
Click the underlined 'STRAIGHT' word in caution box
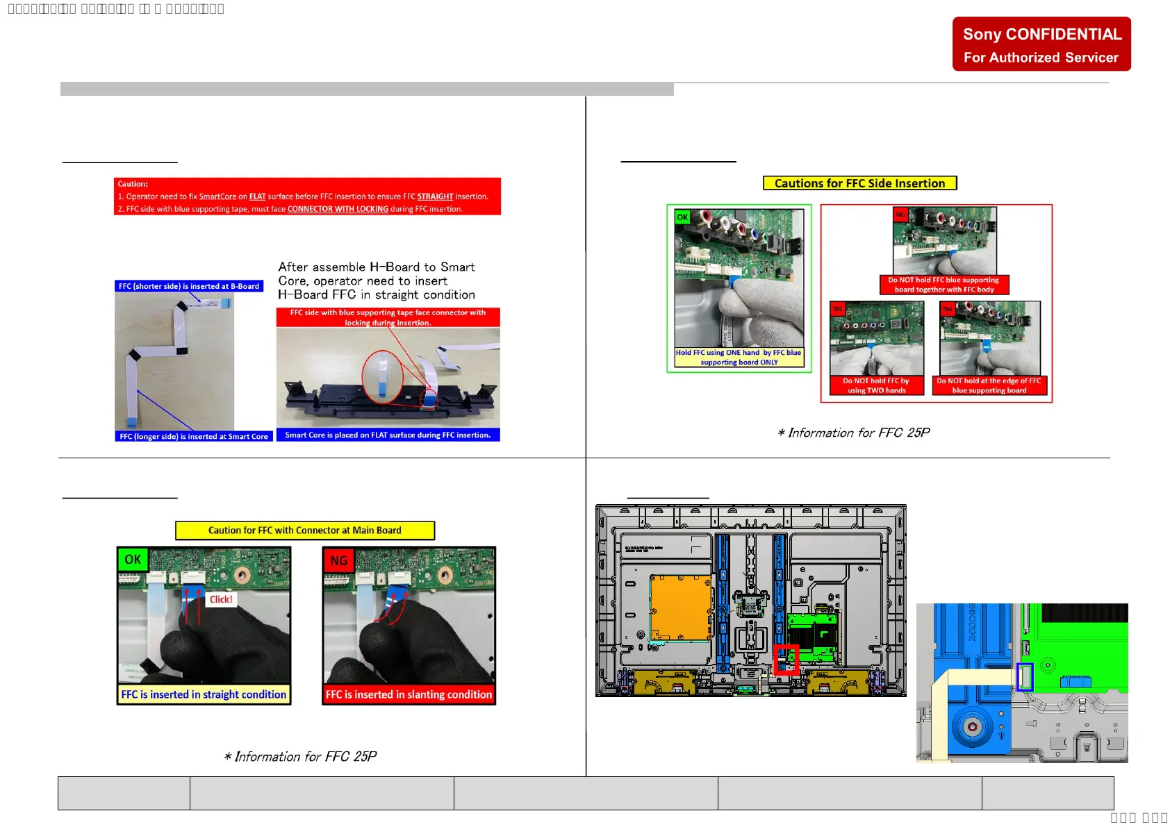[x=435, y=197]
